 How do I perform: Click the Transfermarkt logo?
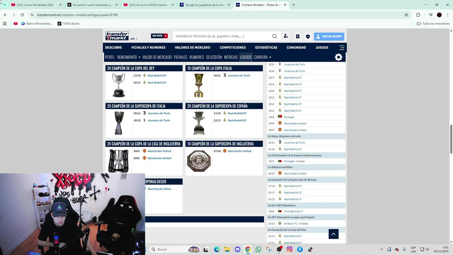117,36
